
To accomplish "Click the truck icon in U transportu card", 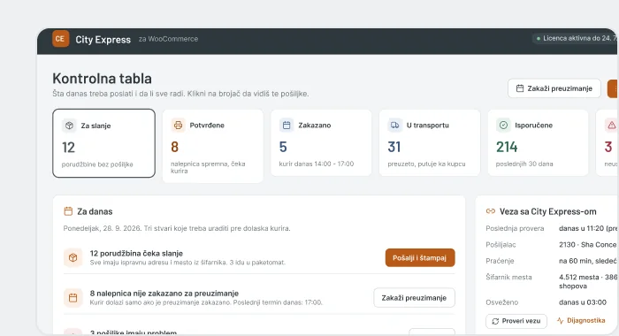I will click(x=394, y=126).
